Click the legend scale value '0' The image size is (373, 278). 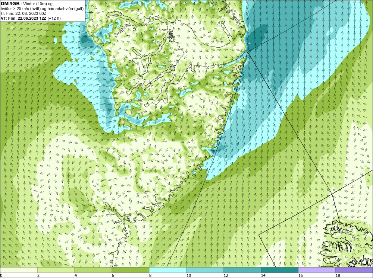(1, 275)
